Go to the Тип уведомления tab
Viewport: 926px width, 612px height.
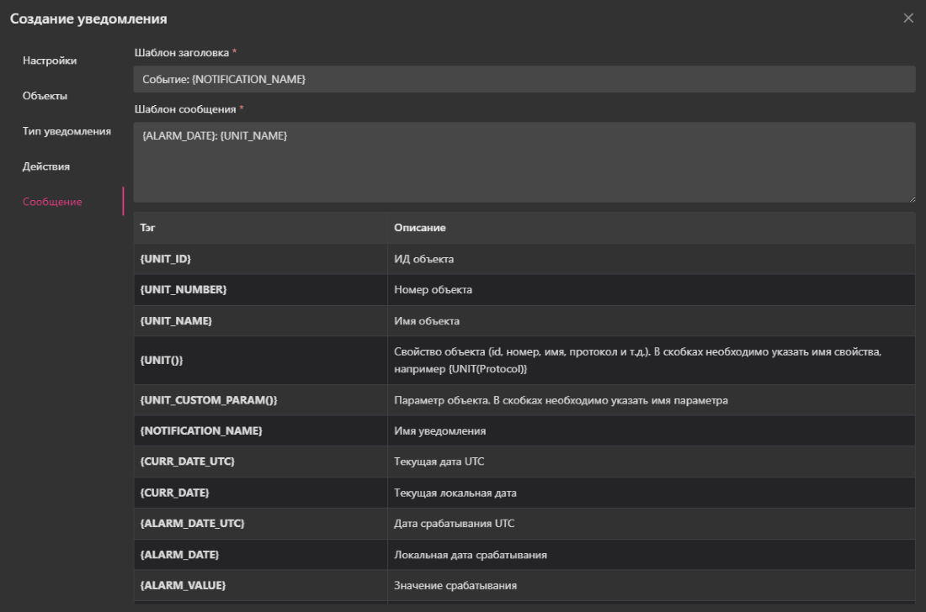point(67,131)
